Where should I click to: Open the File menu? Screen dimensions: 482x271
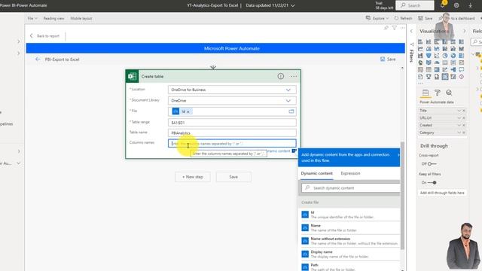pos(32,18)
